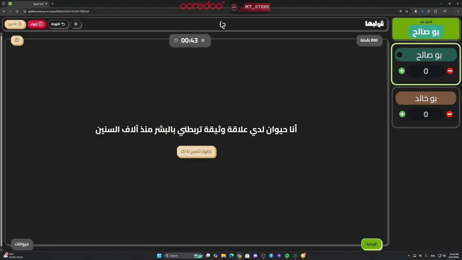Click the حيوانات category label

coord(22,244)
